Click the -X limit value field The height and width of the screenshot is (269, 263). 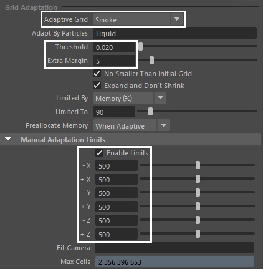pos(117,165)
